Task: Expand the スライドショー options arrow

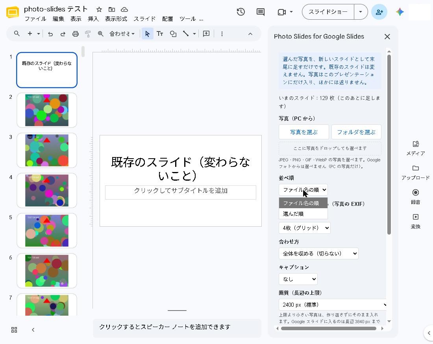Action: [x=360, y=12]
